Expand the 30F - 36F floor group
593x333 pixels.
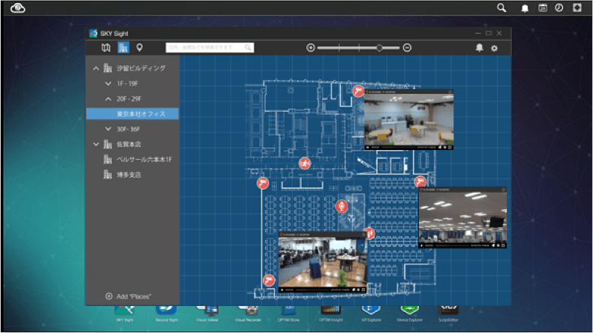[108, 129]
